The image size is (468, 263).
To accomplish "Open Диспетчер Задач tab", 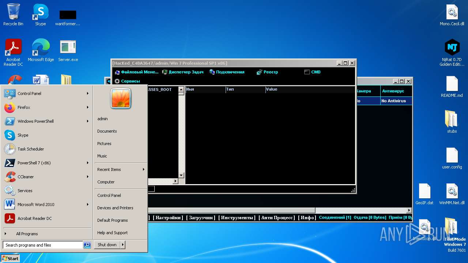I will (x=183, y=72).
